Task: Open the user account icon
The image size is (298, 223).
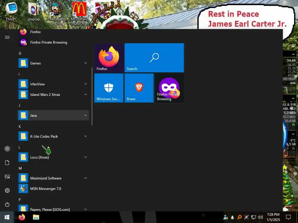Action: [7, 149]
